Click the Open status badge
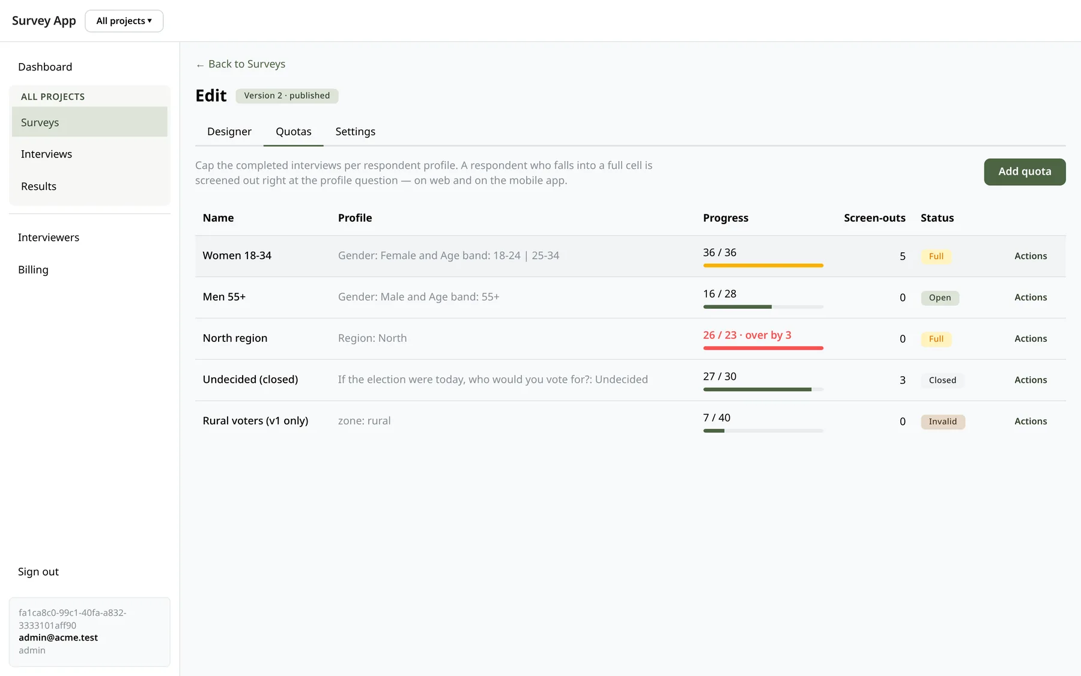This screenshot has width=1081, height=676. 940,298
